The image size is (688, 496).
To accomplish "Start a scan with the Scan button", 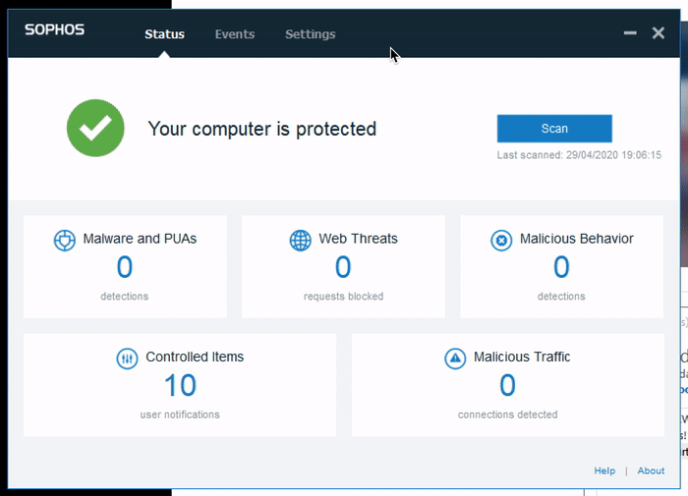I will pos(554,129).
